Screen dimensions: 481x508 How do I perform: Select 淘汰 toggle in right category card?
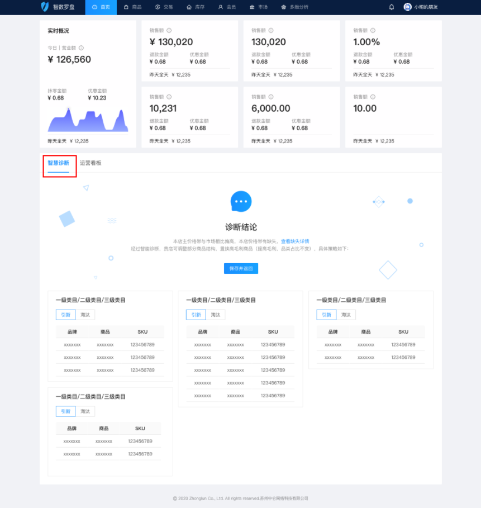coord(346,315)
